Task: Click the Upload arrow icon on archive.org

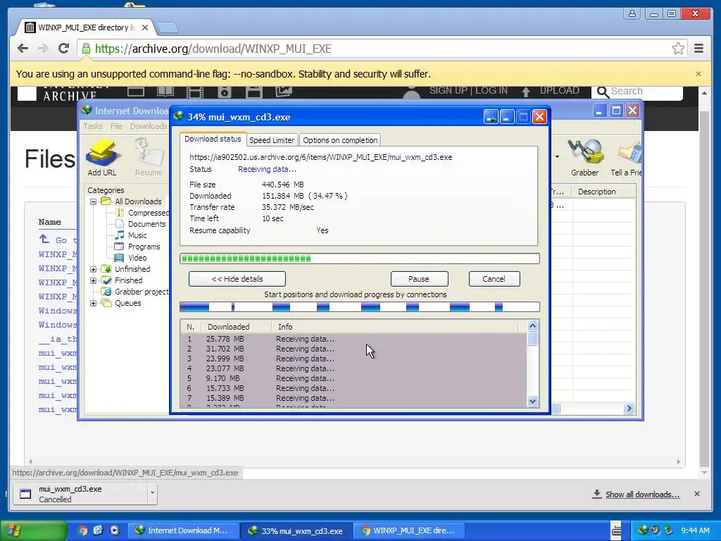Action: (x=525, y=92)
